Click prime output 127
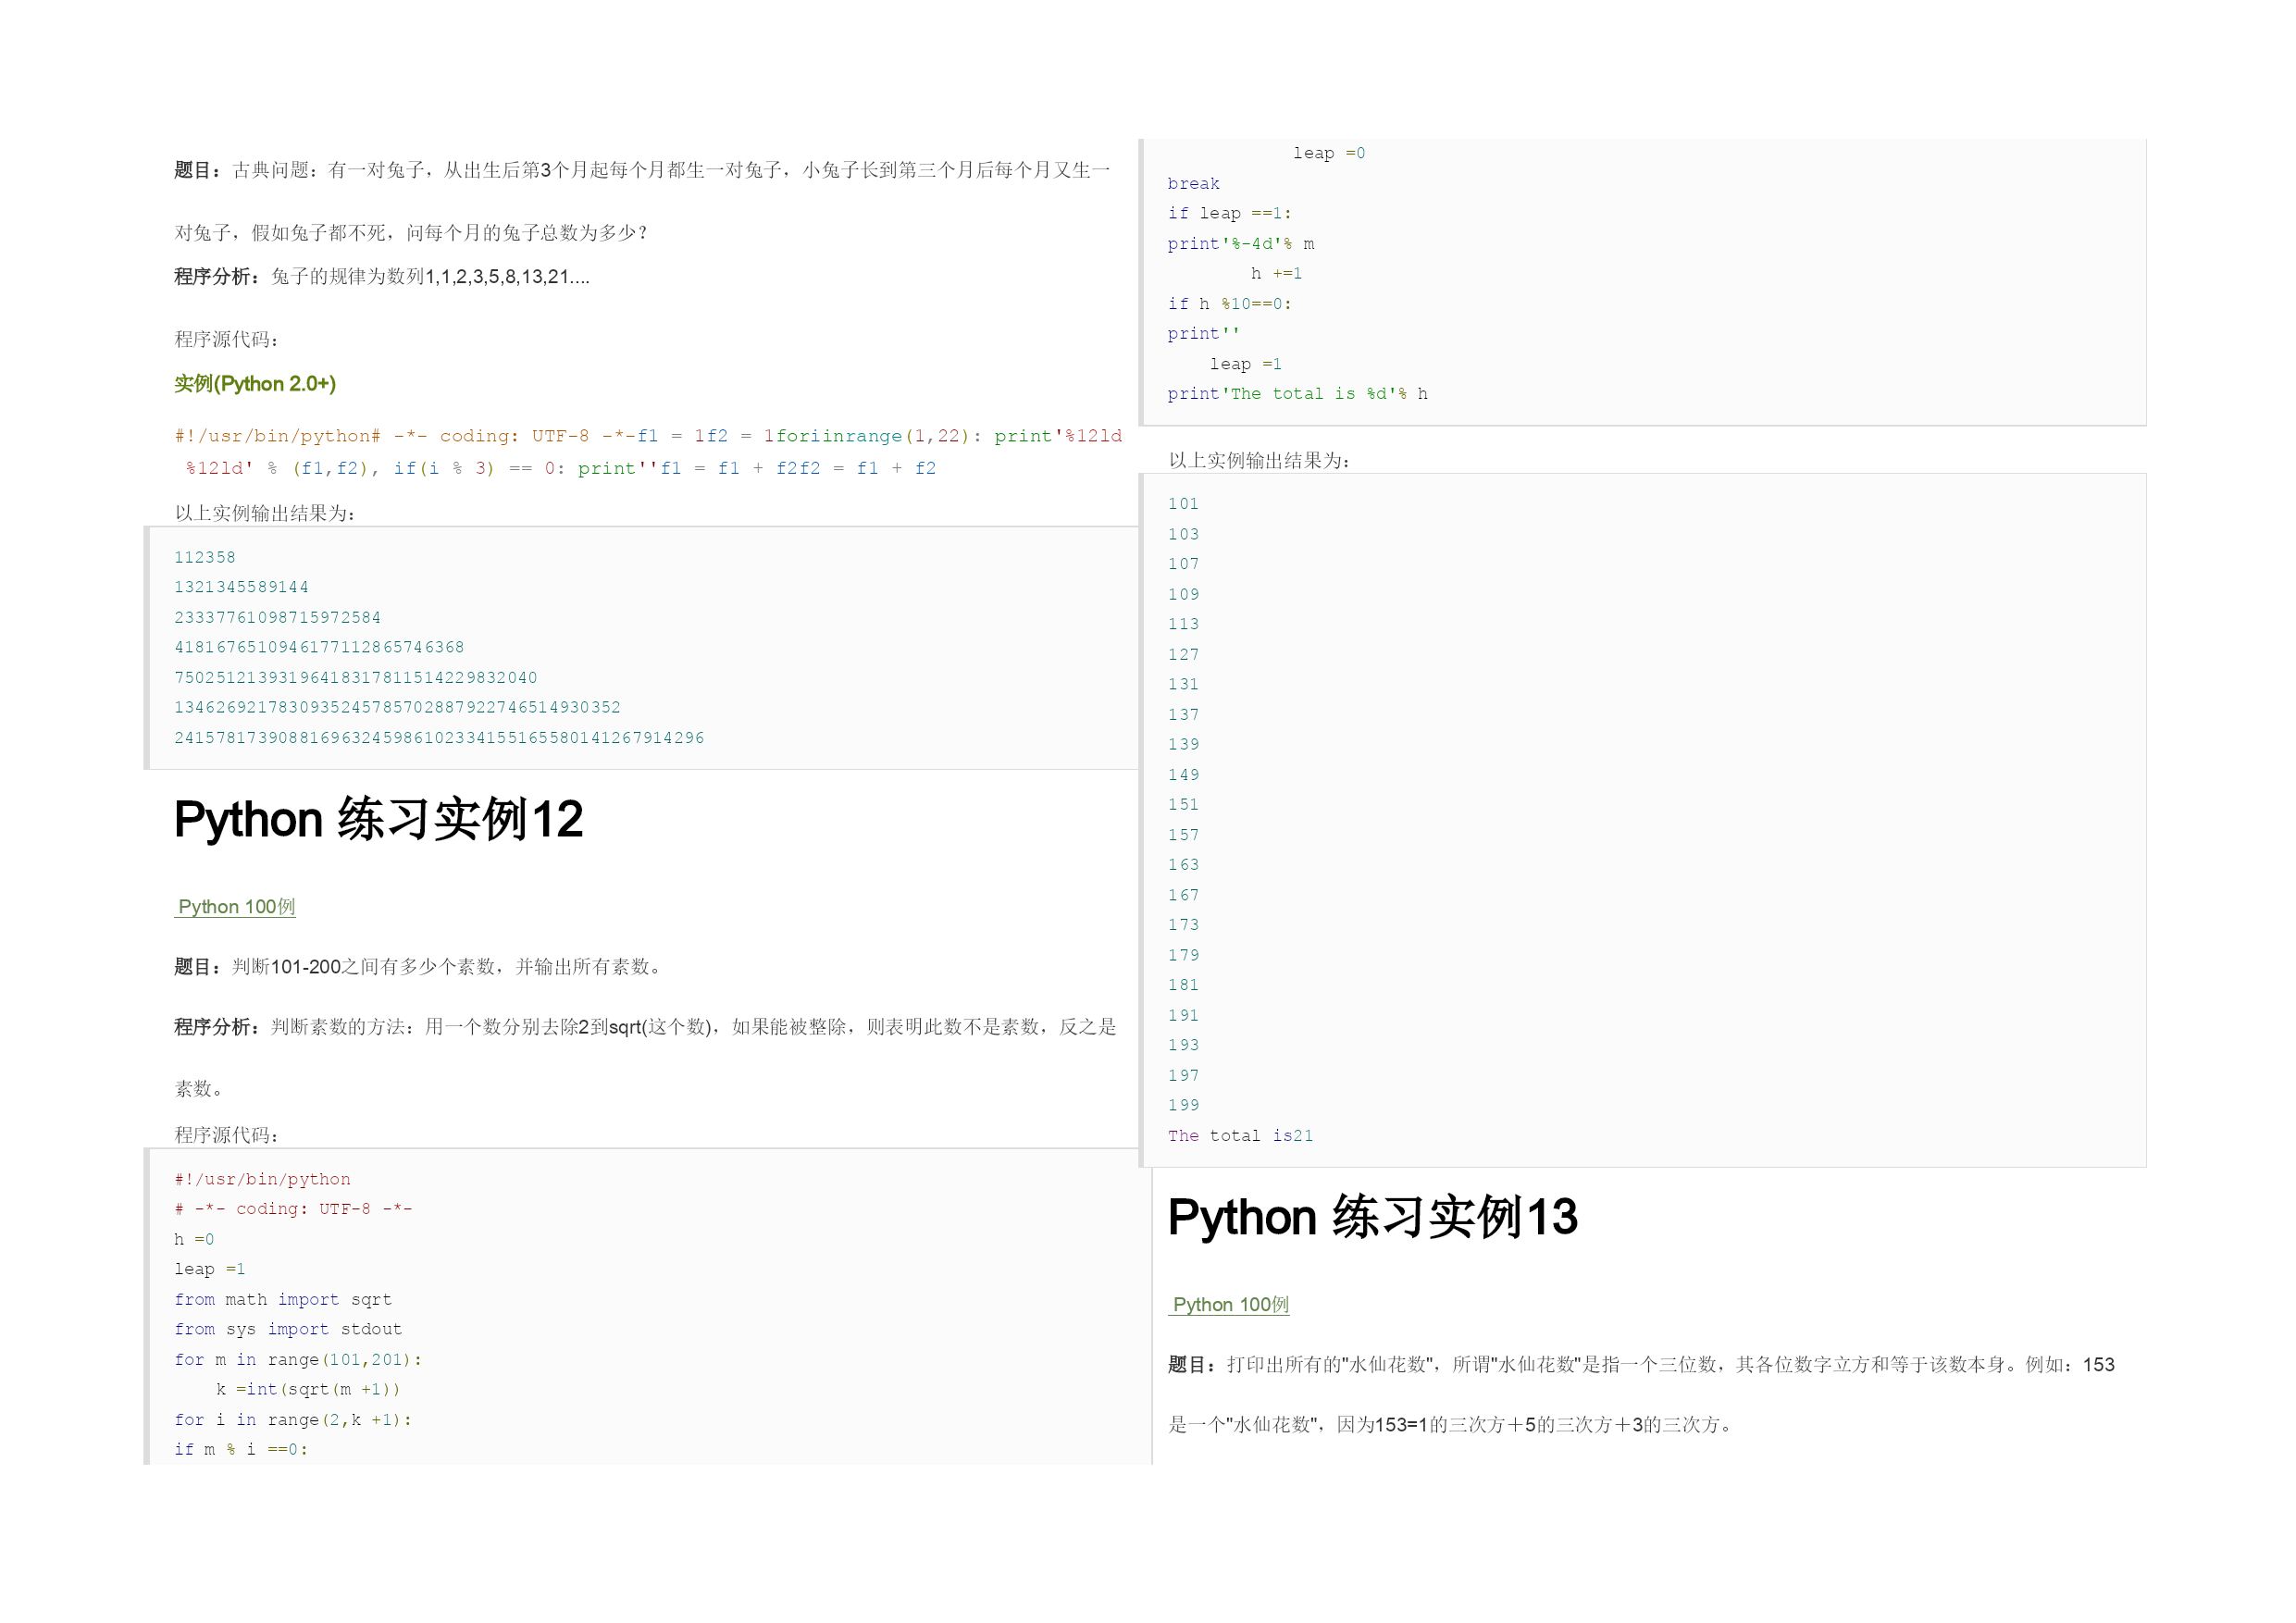This screenshot has width=2296, height=1623. [x=1183, y=655]
